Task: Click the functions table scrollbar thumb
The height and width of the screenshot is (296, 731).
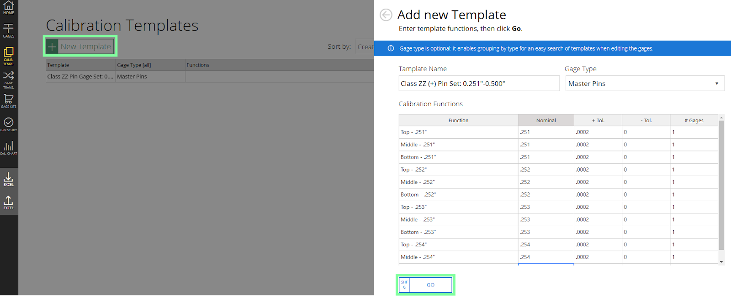Action: (x=721, y=185)
